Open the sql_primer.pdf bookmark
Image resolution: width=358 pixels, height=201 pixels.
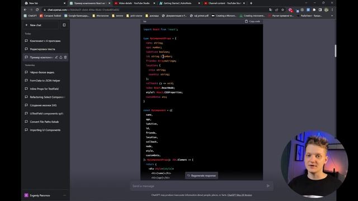199,16
